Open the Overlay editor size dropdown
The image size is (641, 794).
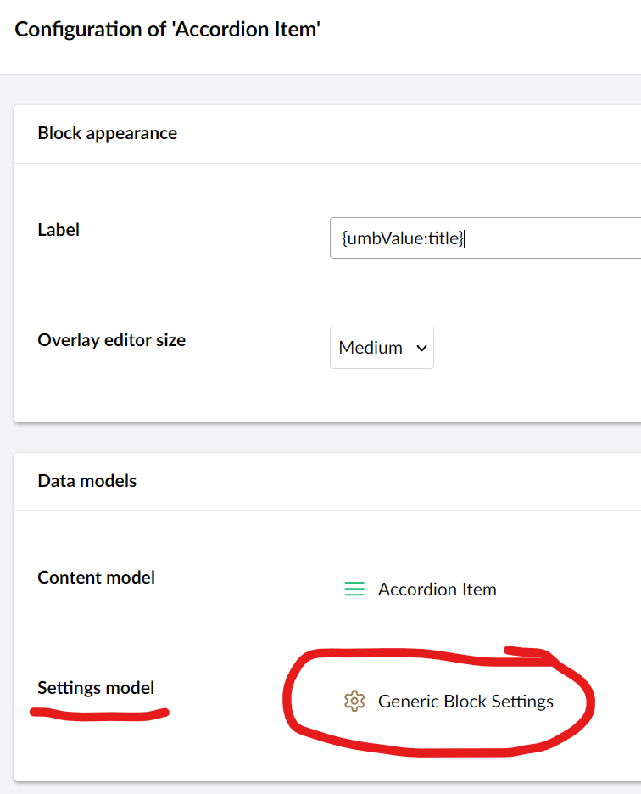tap(382, 348)
